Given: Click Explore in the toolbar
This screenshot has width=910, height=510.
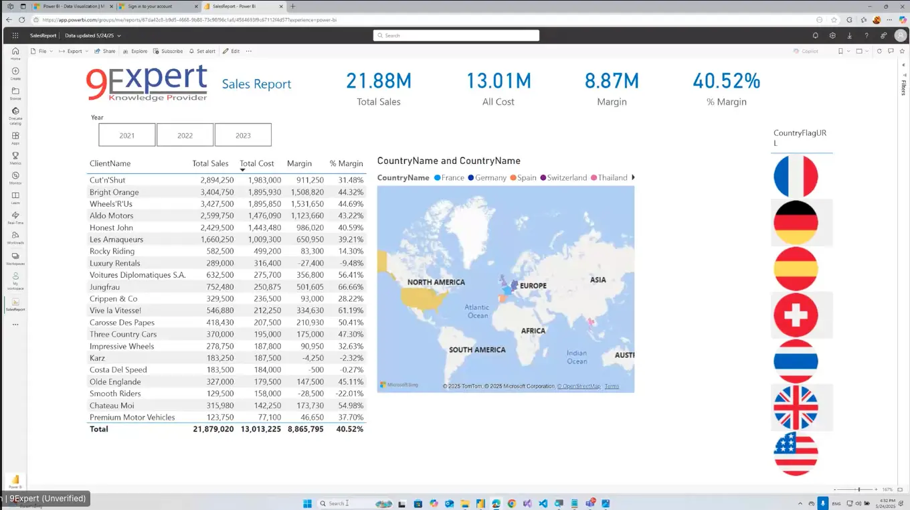Looking at the screenshot, I should (135, 51).
